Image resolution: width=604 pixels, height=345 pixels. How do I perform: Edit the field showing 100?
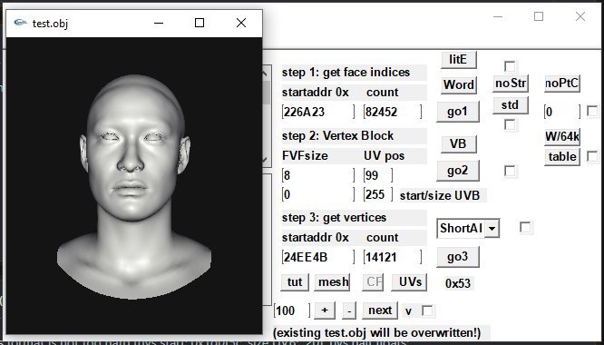[x=292, y=310]
